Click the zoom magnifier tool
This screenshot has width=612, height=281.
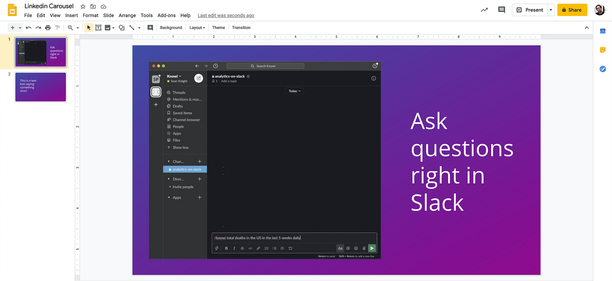click(70, 28)
